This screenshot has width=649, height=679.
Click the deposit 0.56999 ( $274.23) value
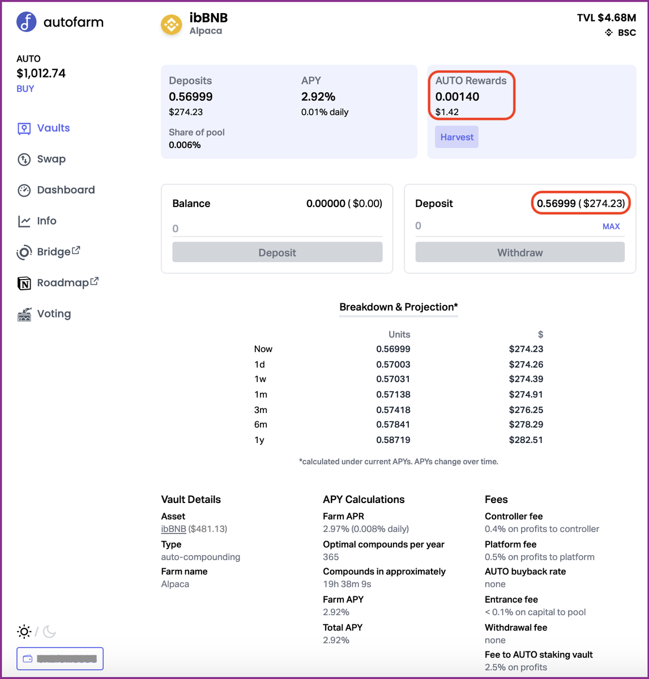(581, 204)
